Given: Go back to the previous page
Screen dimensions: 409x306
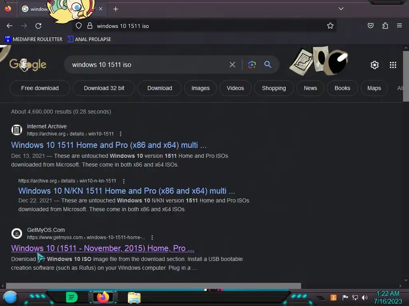Looking at the screenshot, I should 10,26.
